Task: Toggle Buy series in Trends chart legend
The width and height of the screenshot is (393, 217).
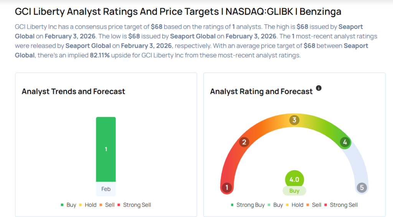Action: click(x=69, y=205)
